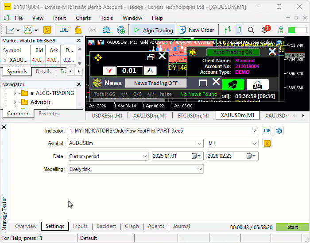Image resolution: width=310 pixels, height=243 pixels.
Task: Open the Insert menu
Action: pyautogui.click(x=59, y=18)
